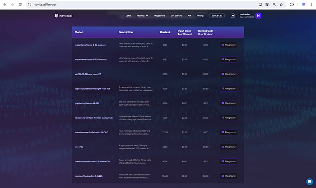316x188 pixels.
Task: Click the $0.70 input cost for lzlv_70b
Action: pyautogui.click(x=184, y=147)
